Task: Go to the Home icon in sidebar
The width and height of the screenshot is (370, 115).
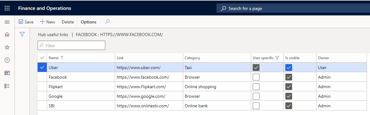Action: tap(7, 35)
